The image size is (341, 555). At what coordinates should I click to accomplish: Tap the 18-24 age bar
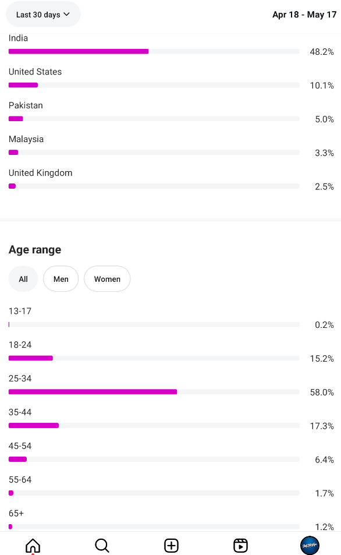click(154, 358)
